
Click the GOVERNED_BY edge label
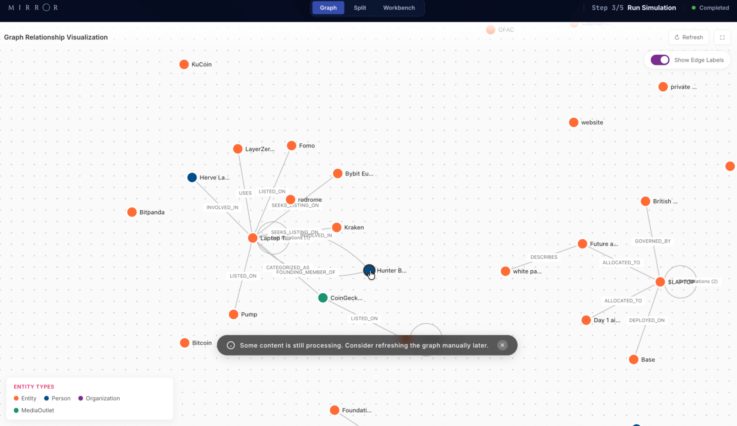coord(653,241)
